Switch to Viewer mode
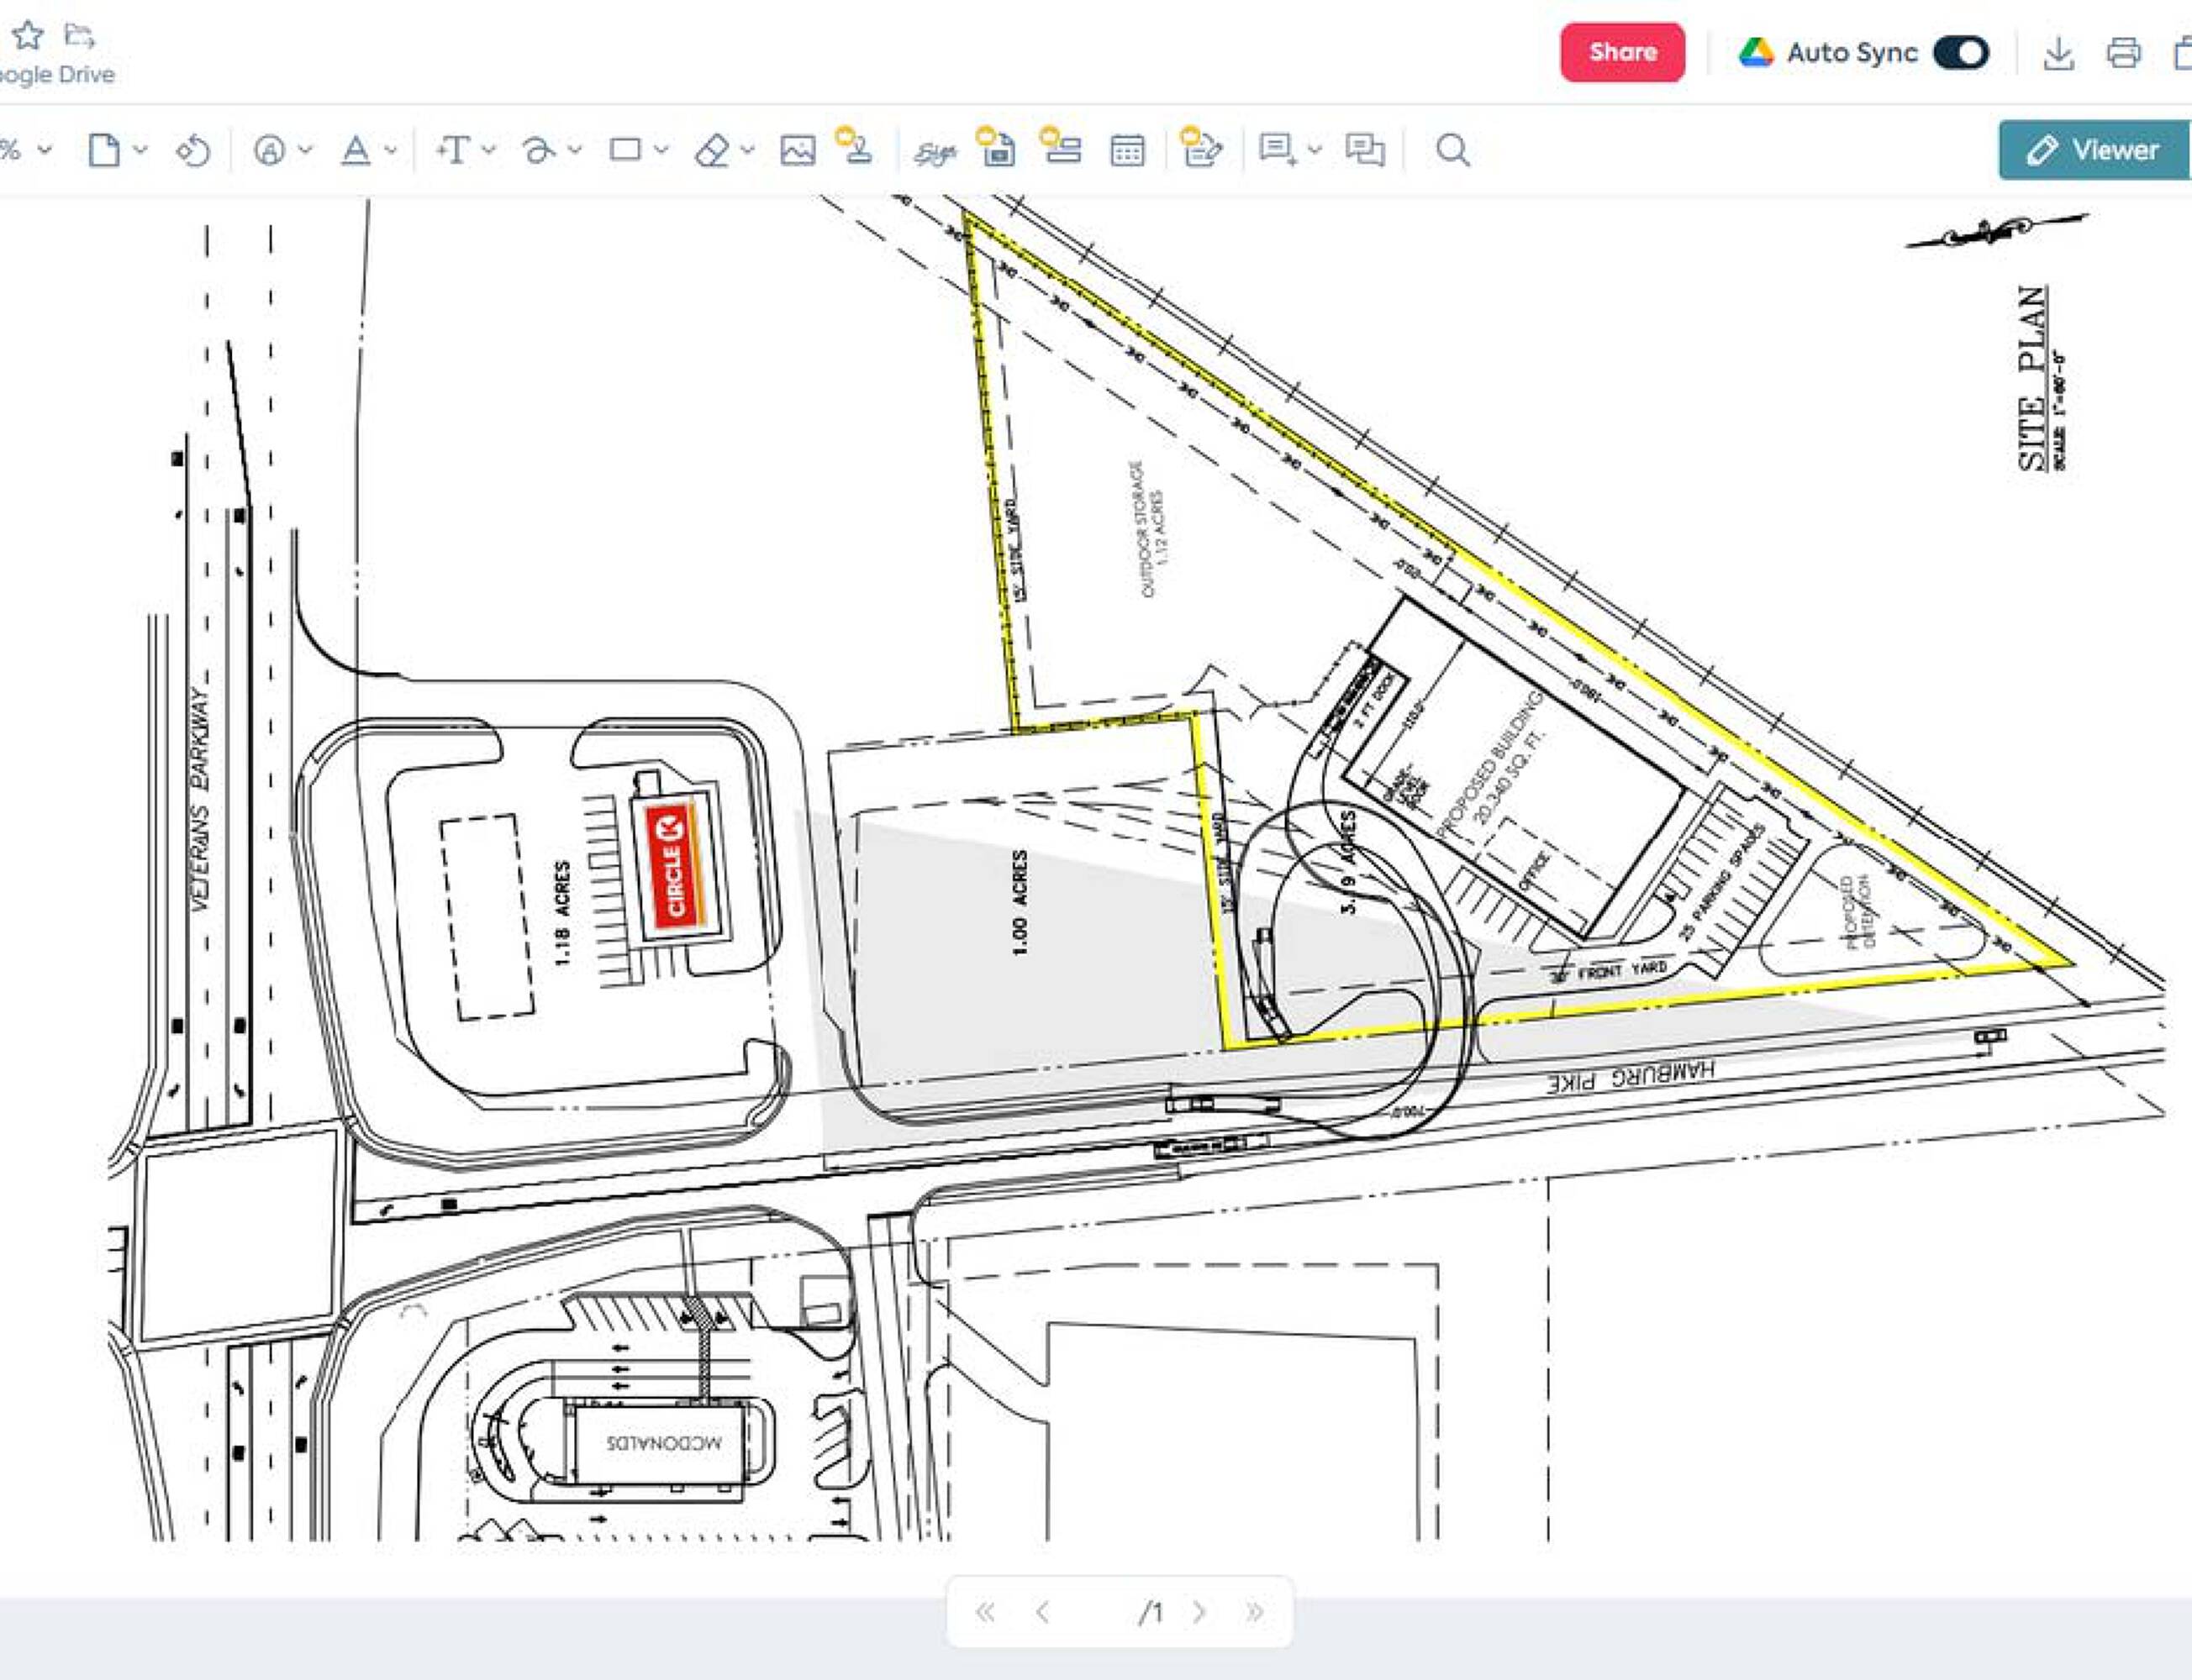The width and height of the screenshot is (2192, 1680). pos(2093,150)
